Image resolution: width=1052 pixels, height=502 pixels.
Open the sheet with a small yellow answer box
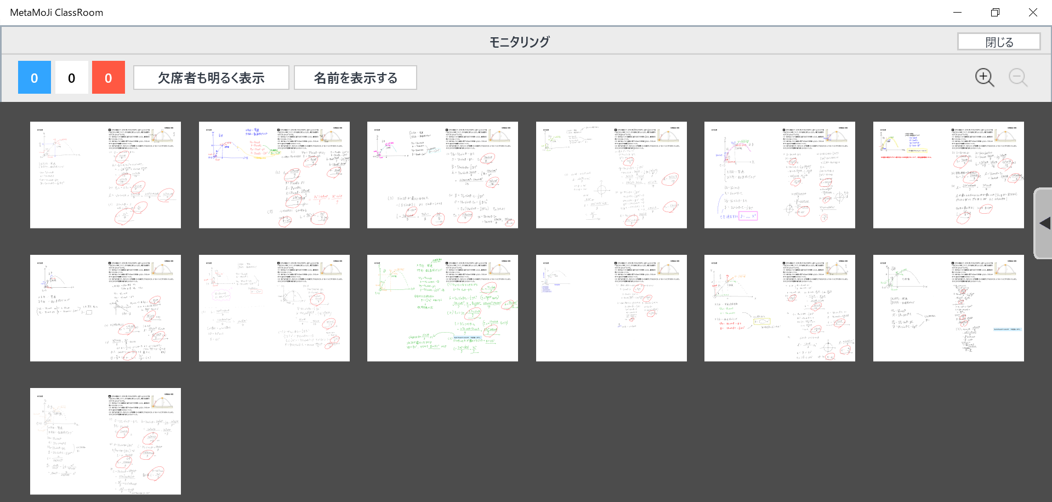point(780,308)
